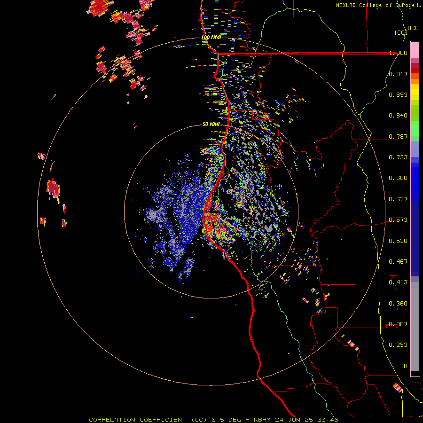Click the 0.520 scale value
The image size is (423, 423).
tap(398, 241)
